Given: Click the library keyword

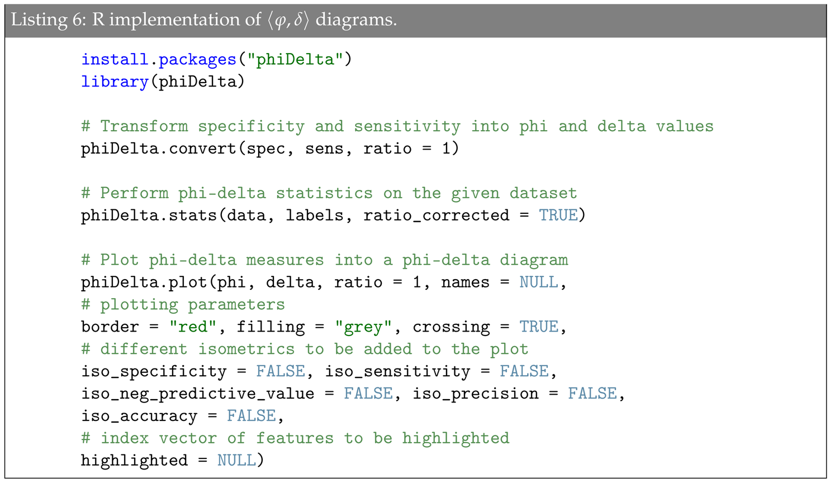Looking at the screenshot, I should coord(115,82).
